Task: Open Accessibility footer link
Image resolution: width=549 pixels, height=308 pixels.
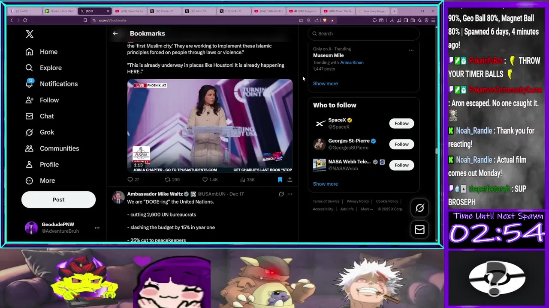Action: [x=323, y=209]
